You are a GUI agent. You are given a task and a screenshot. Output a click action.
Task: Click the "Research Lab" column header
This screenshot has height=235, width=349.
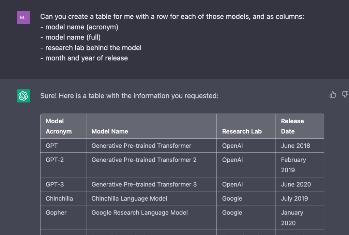[242, 131]
